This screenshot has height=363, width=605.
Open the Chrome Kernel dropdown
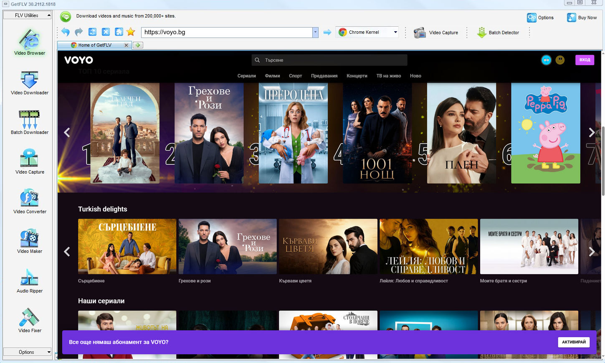367,32
